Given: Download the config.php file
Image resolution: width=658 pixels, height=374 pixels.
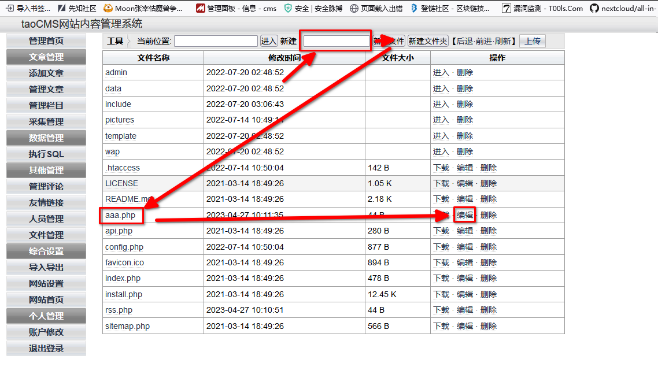Looking at the screenshot, I should click(x=441, y=247).
